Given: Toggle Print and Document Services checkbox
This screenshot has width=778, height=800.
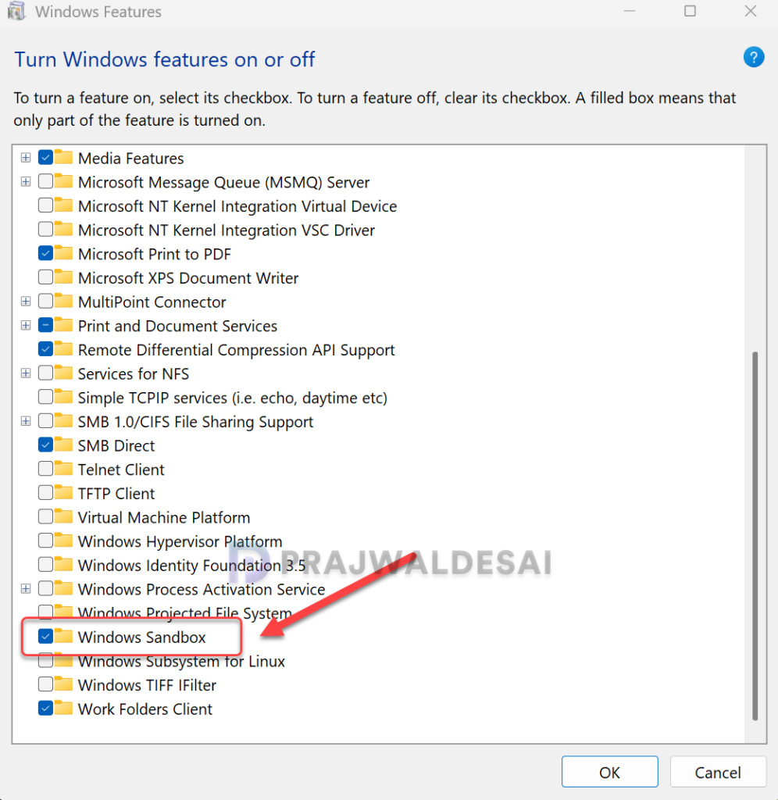Looking at the screenshot, I should pyautogui.click(x=45, y=325).
